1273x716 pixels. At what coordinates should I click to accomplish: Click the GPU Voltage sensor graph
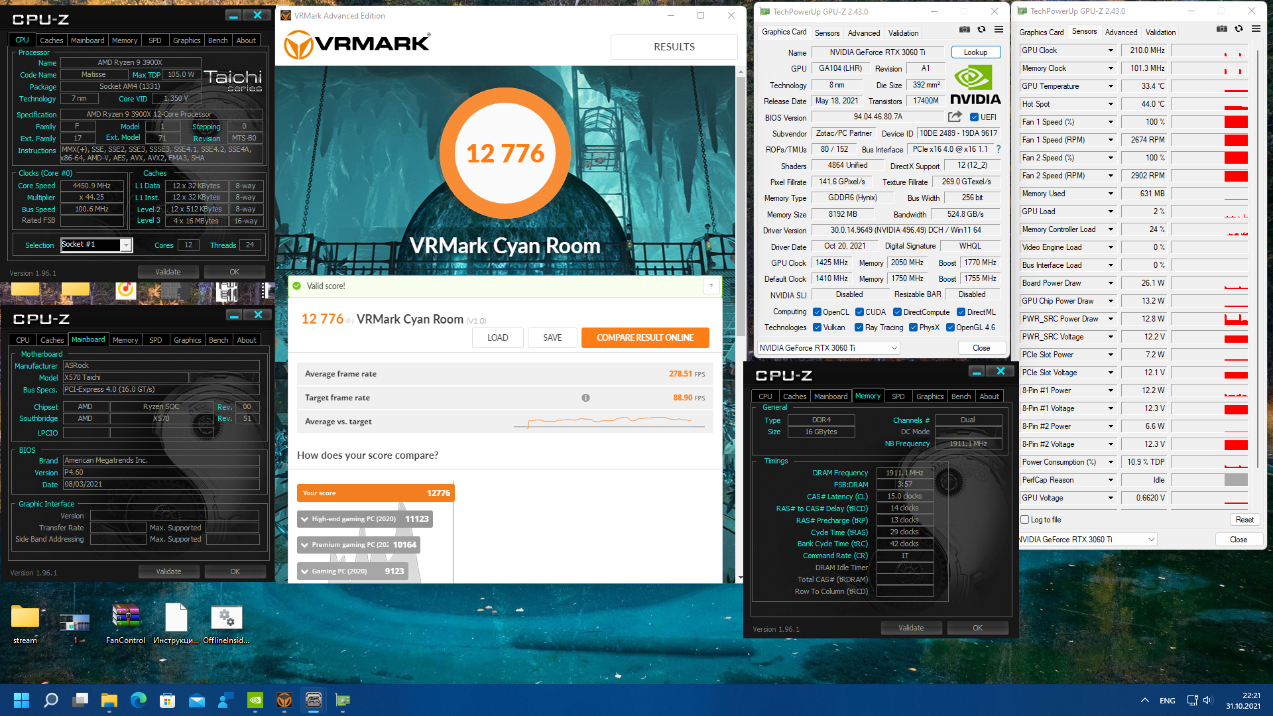(x=1209, y=498)
